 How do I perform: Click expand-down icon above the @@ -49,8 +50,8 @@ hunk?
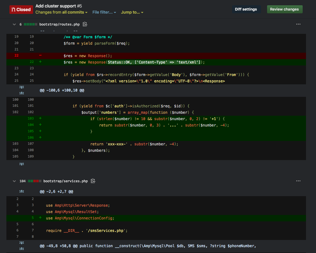(x=22, y=243)
